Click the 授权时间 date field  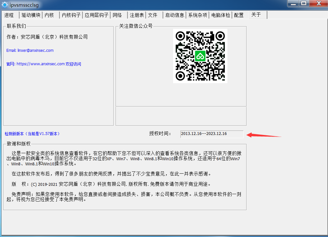(x=212, y=134)
